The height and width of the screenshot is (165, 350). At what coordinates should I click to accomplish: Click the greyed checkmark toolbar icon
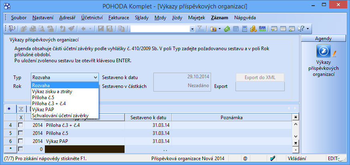[x=71, y=29]
